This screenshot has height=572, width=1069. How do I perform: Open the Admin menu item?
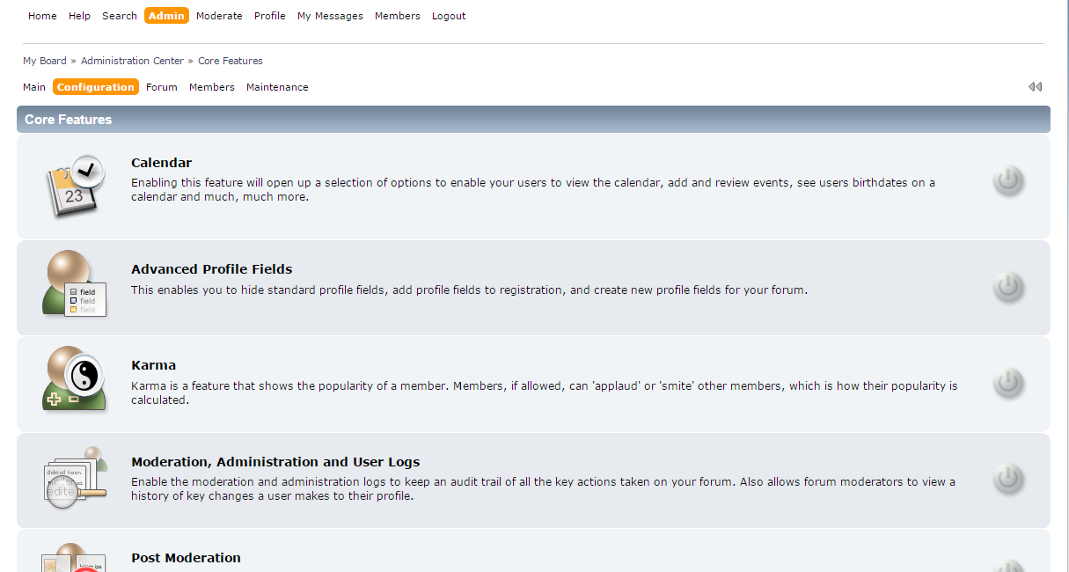tap(166, 15)
